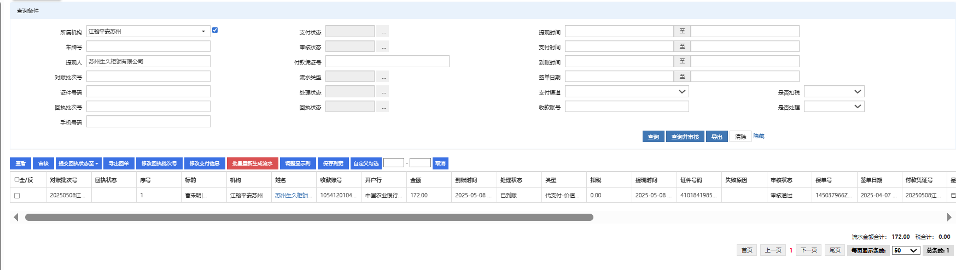Open the 审核状态 picker ellipsis button

point(384,47)
